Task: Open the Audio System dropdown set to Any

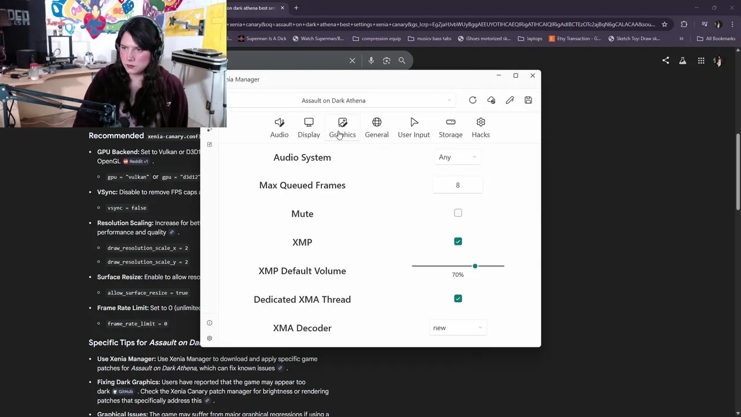Action: (457, 157)
